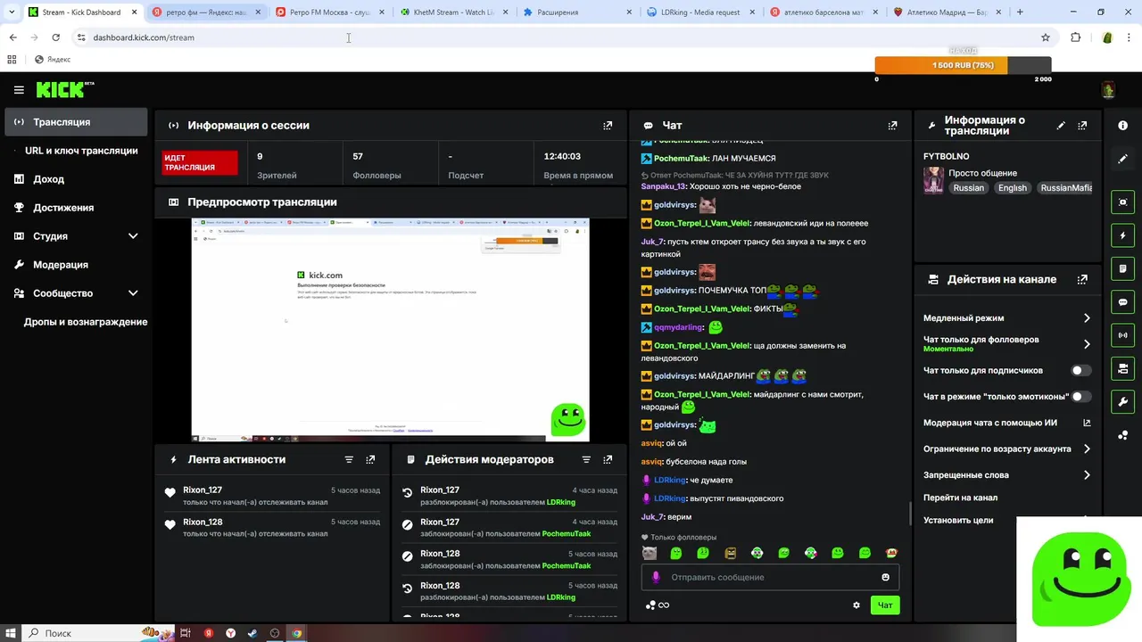Pop out the stream info panel
This screenshot has width=1142, height=642.
coord(1083,126)
